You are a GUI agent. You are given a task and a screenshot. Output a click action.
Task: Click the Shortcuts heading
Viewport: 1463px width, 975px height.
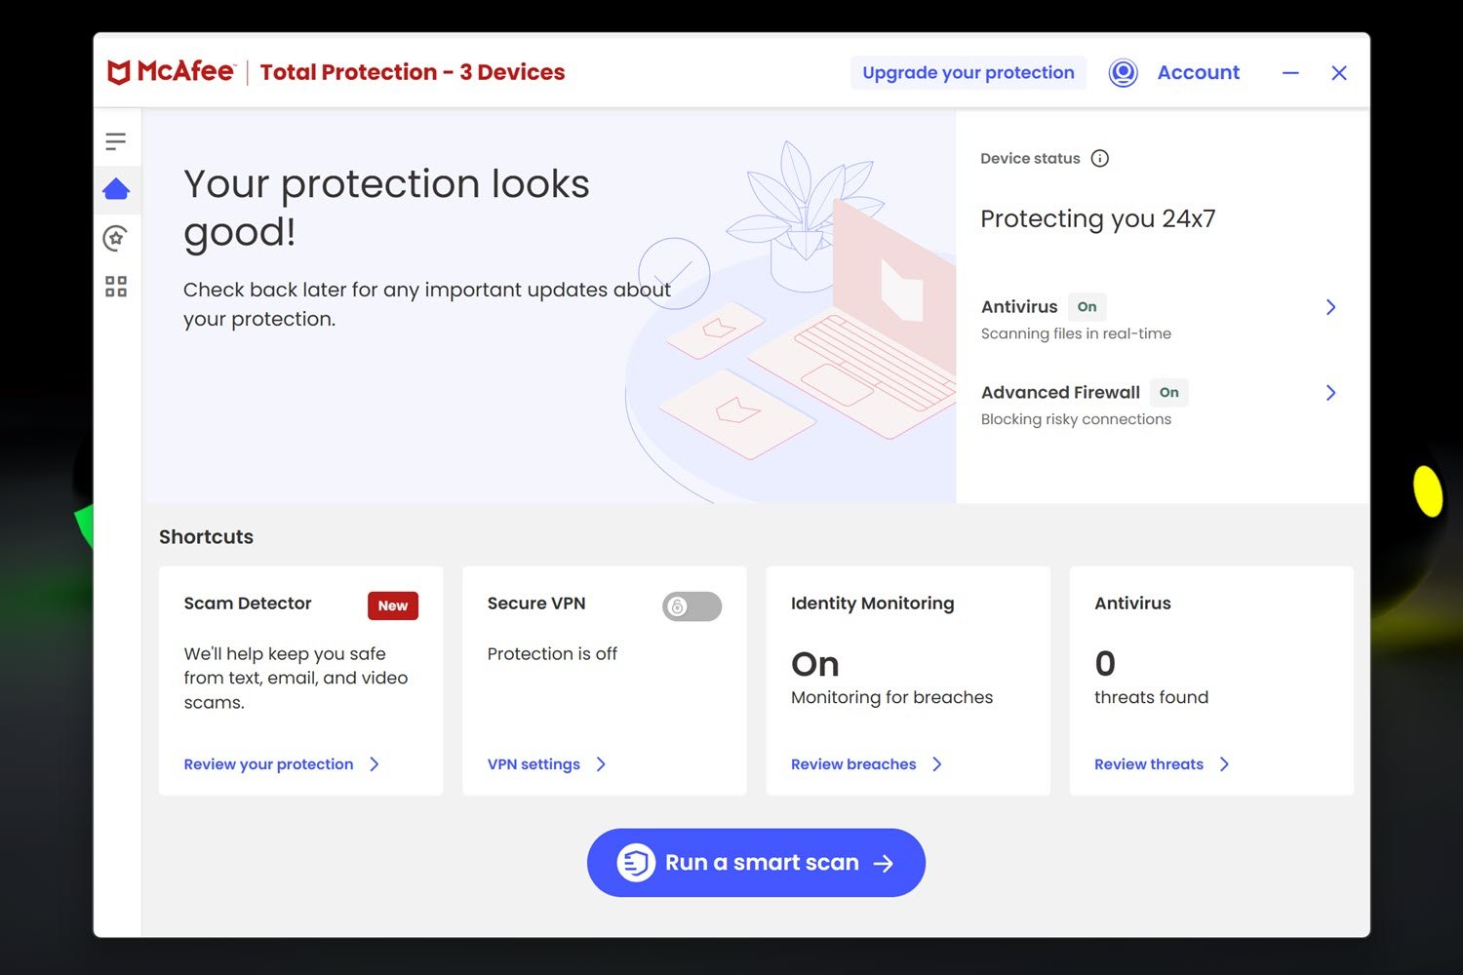206,537
